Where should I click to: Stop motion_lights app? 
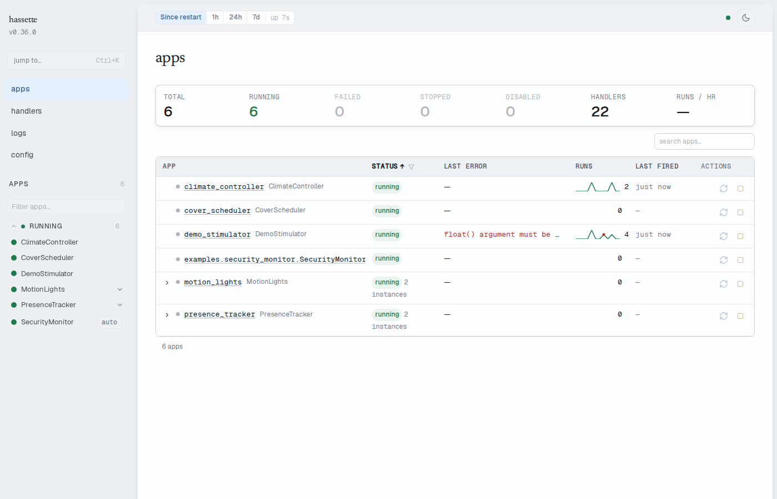740,284
